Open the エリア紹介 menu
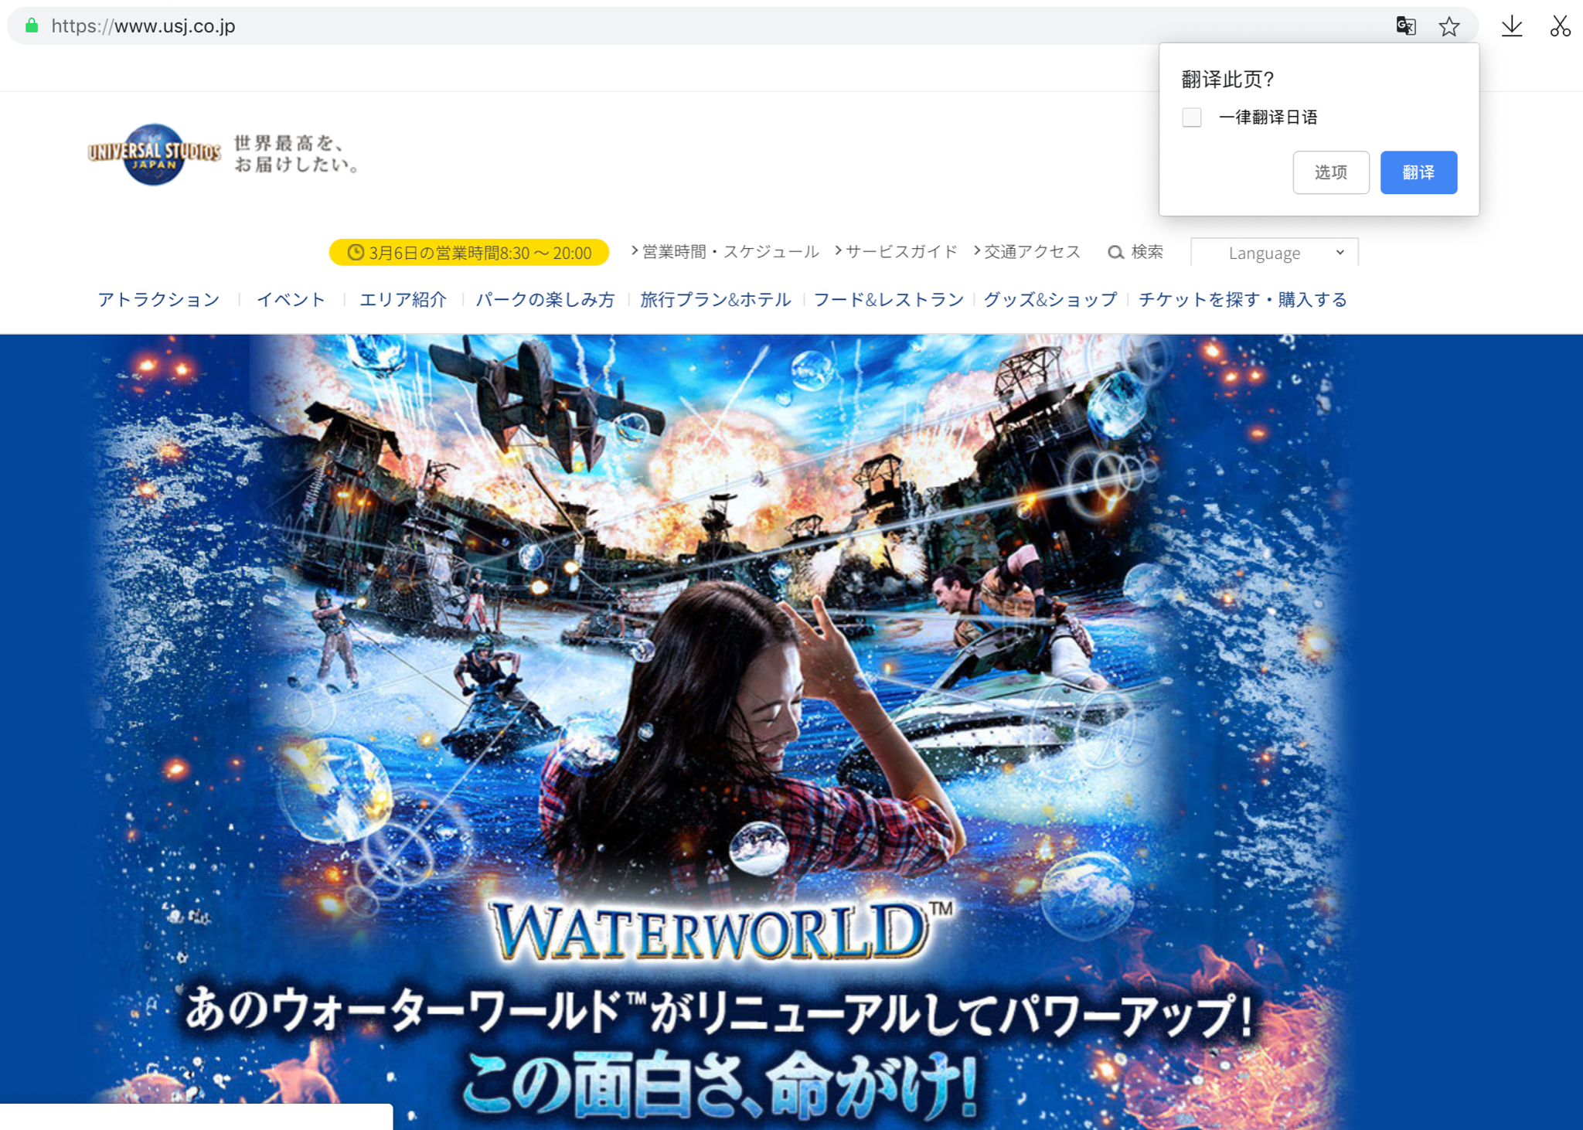1583x1130 pixels. (403, 300)
